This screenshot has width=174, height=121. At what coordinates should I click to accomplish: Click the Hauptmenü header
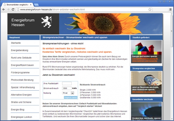(x=24, y=37)
